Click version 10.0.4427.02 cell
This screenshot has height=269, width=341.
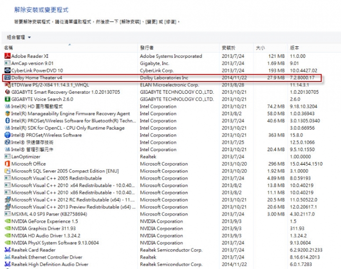(304, 71)
